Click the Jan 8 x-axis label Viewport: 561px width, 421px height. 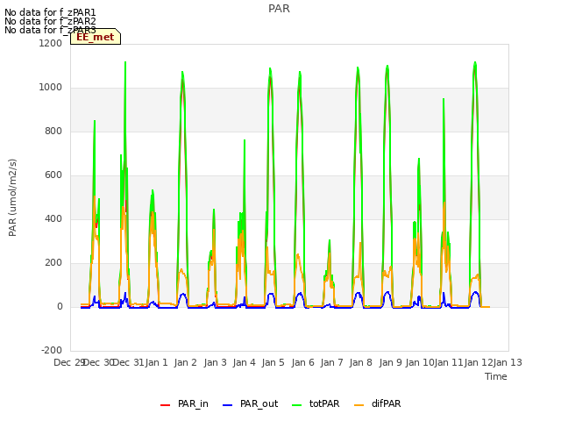pos(361,362)
